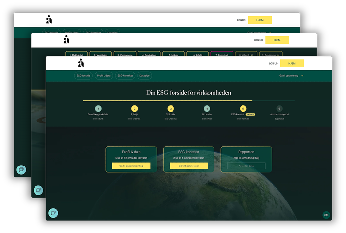Open the ESG-forside tab in front window
The width and height of the screenshot is (346, 233).
[83, 76]
